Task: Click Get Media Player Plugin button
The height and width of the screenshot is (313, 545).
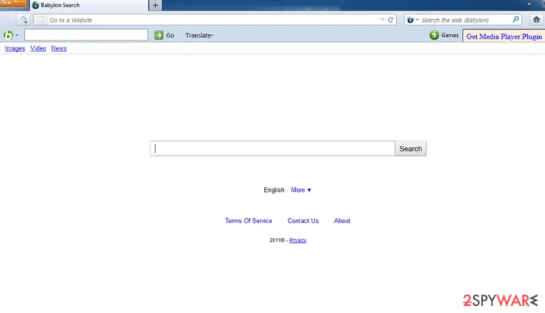Action: click(504, 36)
